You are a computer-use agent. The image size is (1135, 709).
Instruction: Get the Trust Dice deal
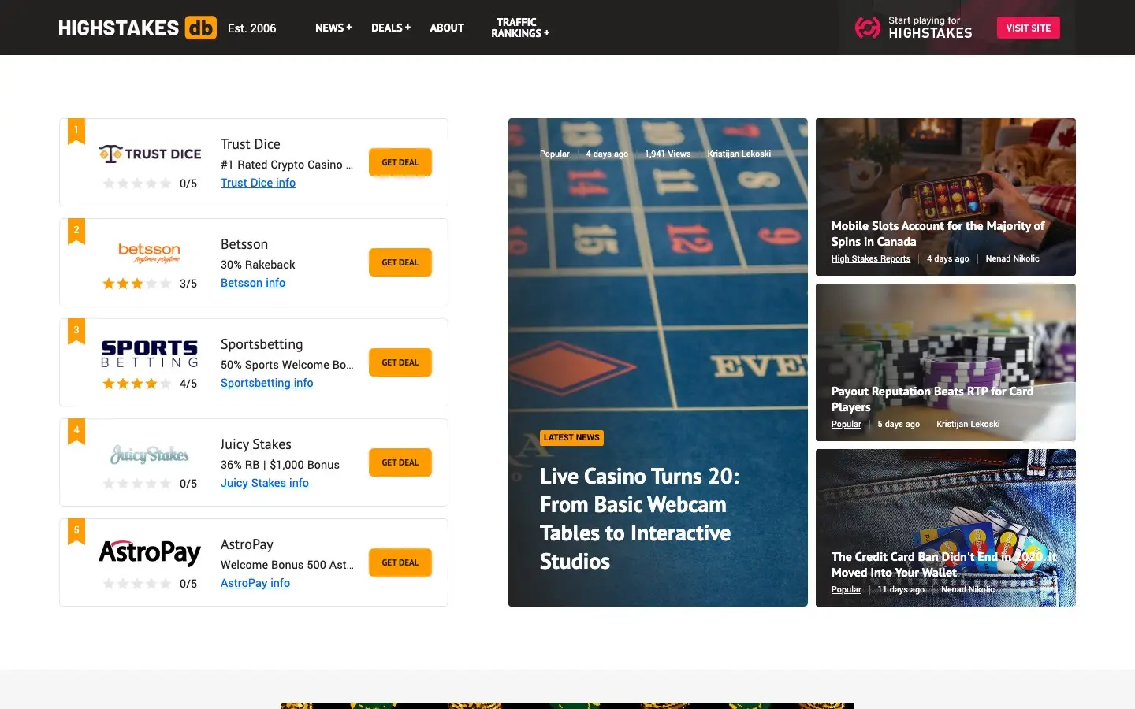coord(400,162)
